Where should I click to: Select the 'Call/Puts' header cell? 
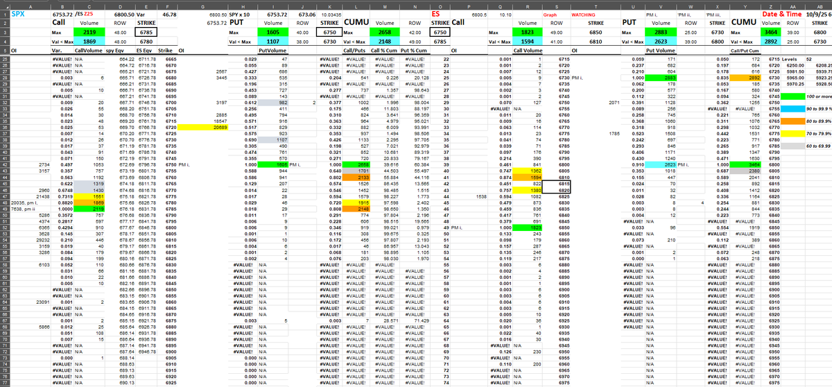356,51
